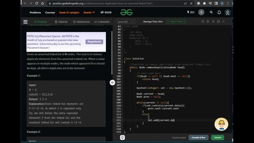Click the code file export icon
This screenshot has width=254, height=143.
click(x=208, y=21)
